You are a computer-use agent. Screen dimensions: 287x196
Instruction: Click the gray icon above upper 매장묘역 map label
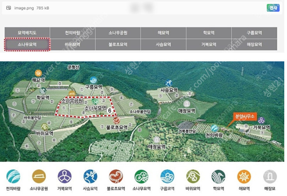[187, 104]
